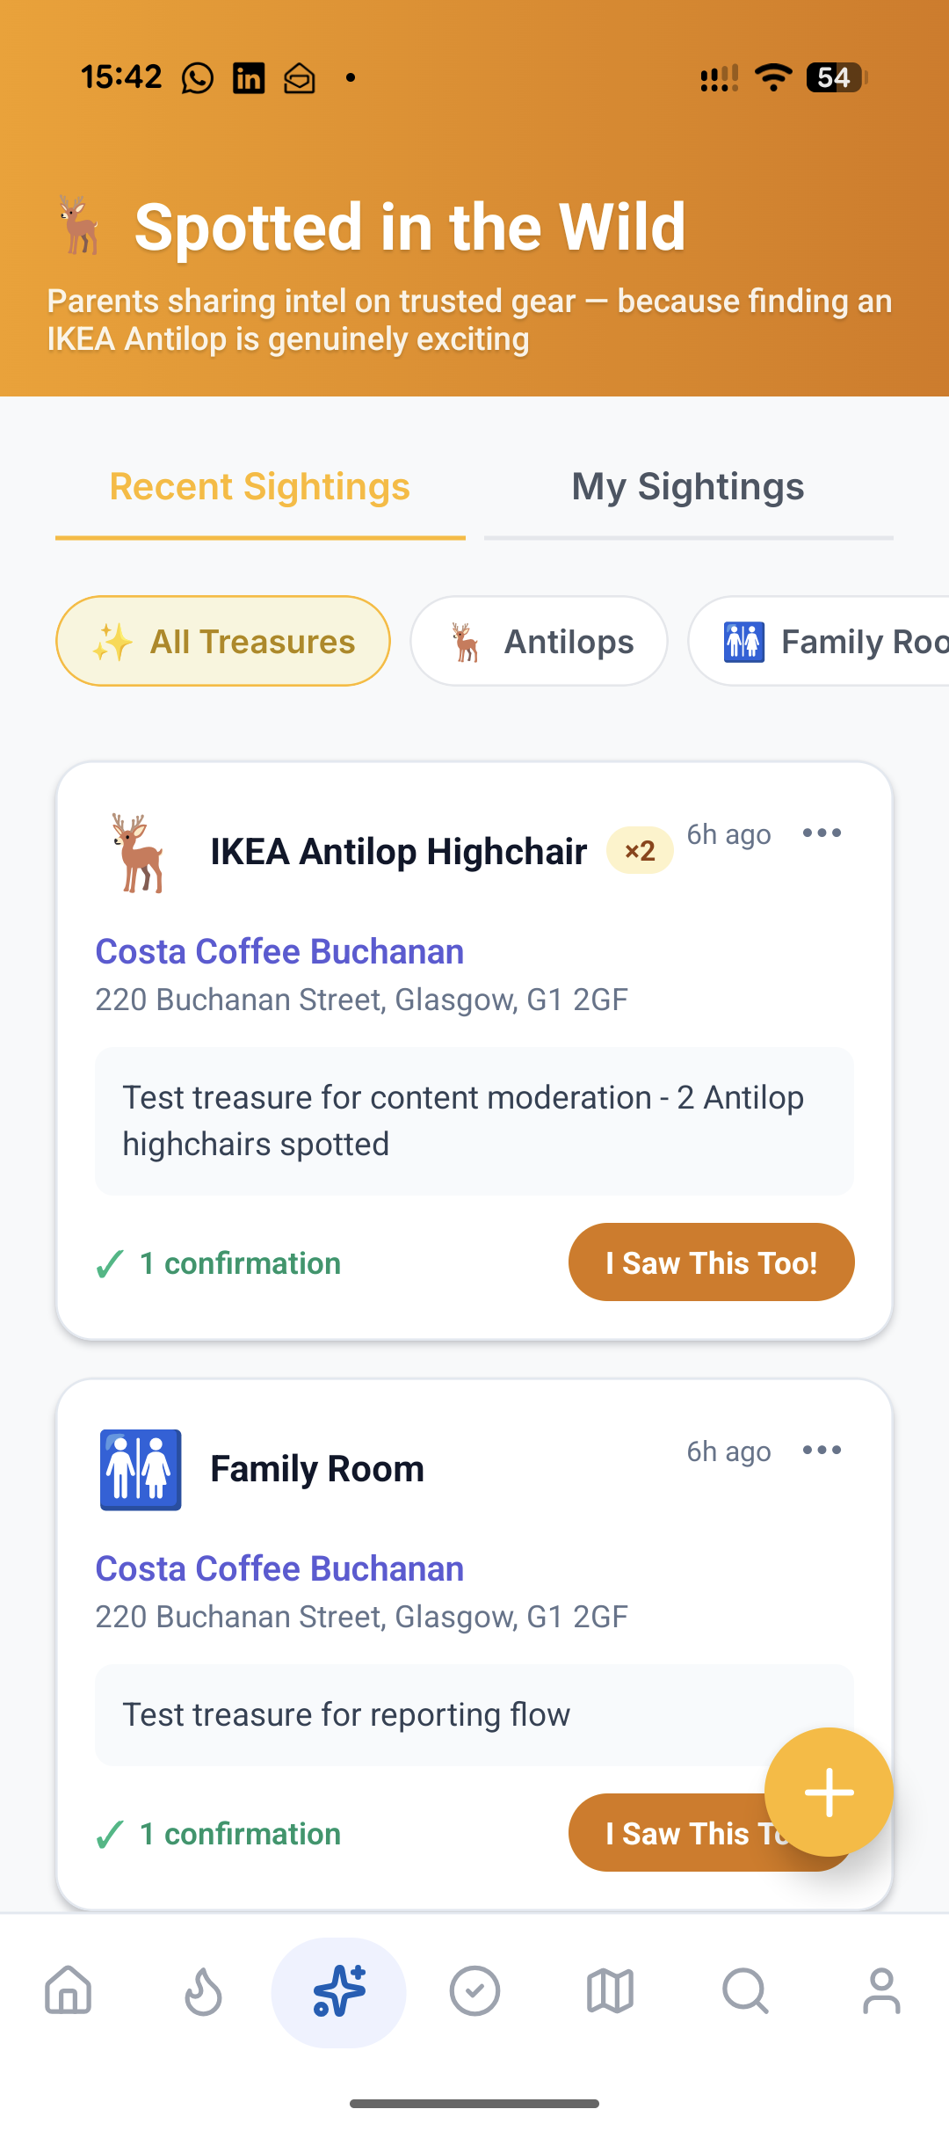
Task: Open the Costa Coffee Buchanan location link
Action: click(279, 951)
